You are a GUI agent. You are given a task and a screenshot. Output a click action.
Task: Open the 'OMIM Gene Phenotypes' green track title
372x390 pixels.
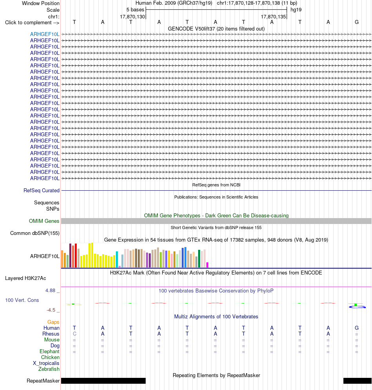[x=216, y=216]
